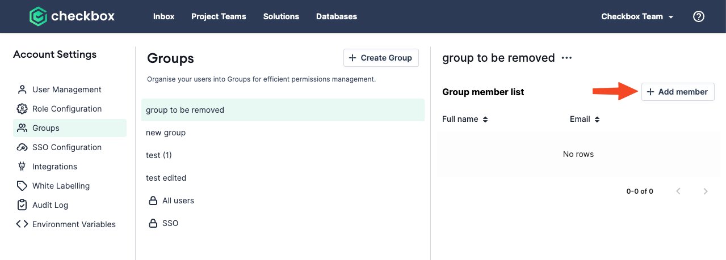Image resolution: width=726 pixels, height=260 pixels.
Task: Open the Solutions menu
Action: click(281, 16)
